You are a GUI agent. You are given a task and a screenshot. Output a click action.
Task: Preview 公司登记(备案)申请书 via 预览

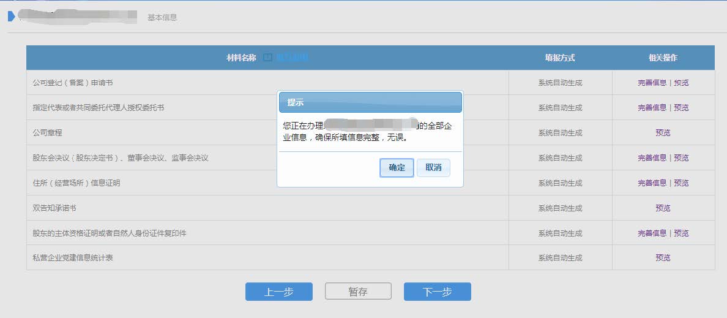[681, 83]
